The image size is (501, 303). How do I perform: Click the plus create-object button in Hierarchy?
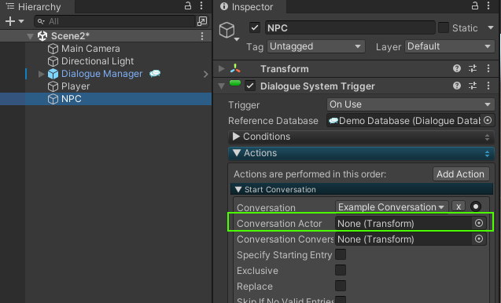tap(10, 21)
